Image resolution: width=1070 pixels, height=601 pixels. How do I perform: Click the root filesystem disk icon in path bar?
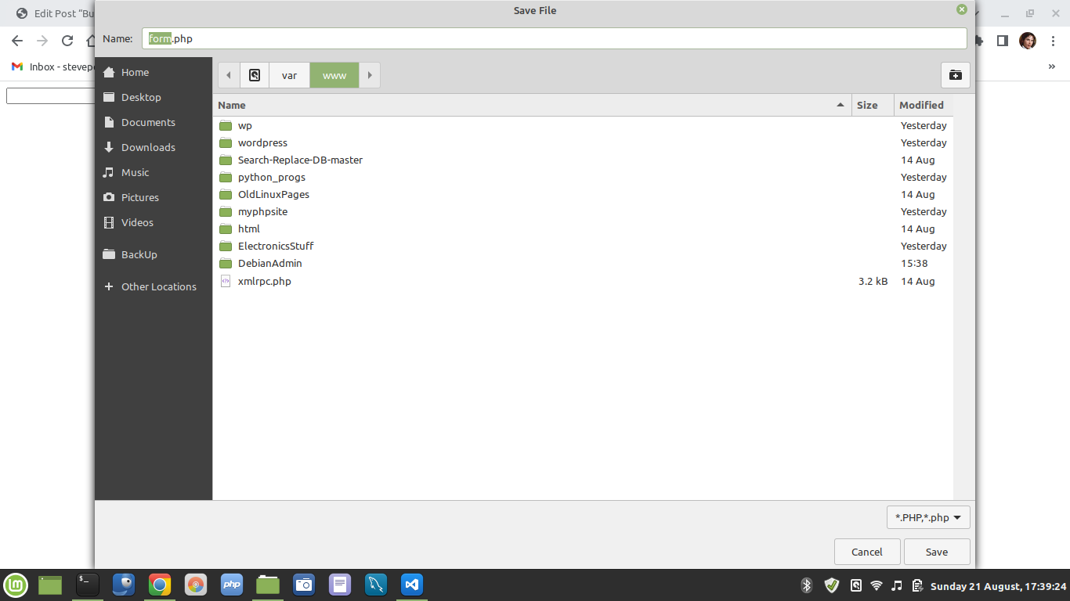255,75
